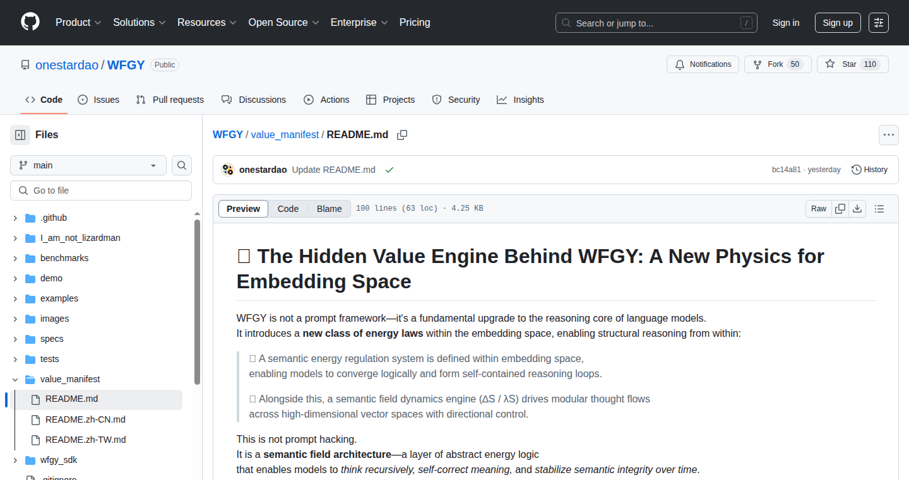Screen dimensions: 909x480
Task: Open the Pull requests tab
Action: pyautogui.click(x=170, y=100)
